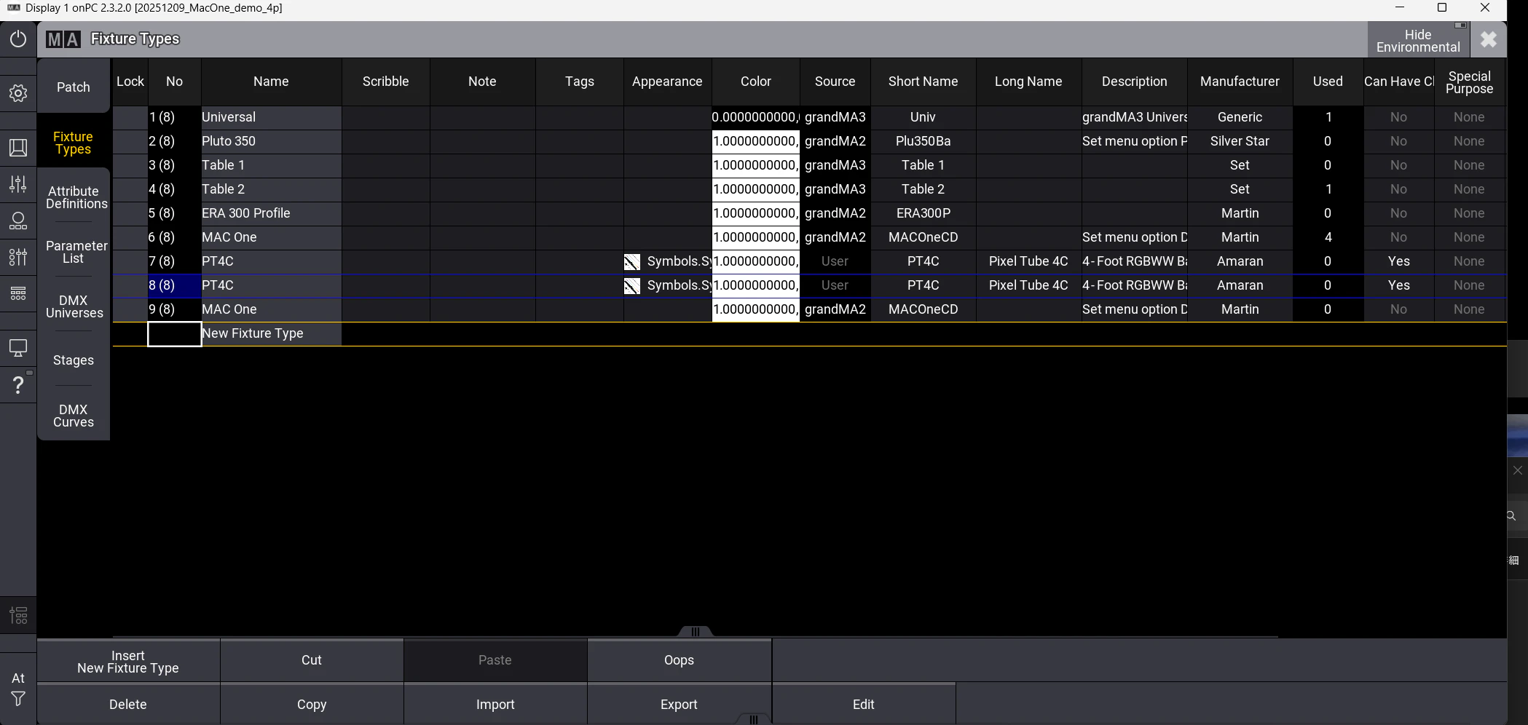Click the Silver Star manufacturer cell

point(1240,141)
